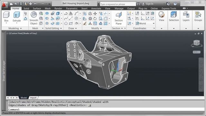Screen dimensions: 206x116
Task: Click the Scale modify tool
Action: [95, 24]
